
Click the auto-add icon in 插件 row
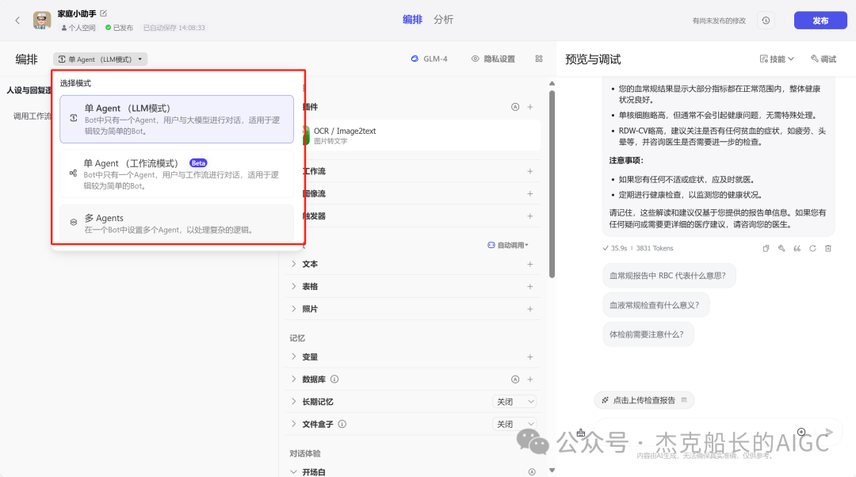515,107
